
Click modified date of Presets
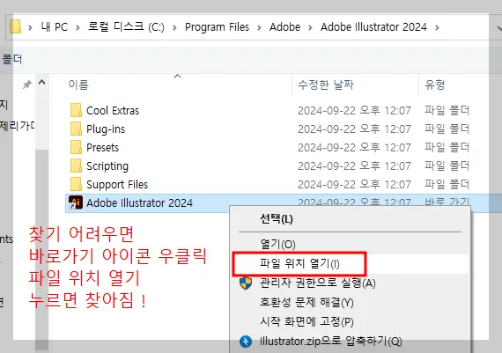(x=354, y=148)
